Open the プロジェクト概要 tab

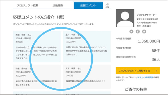pyautogui.click(x=27, y=5)
